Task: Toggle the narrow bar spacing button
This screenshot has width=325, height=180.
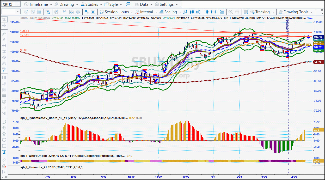Action: click(207, 12)
